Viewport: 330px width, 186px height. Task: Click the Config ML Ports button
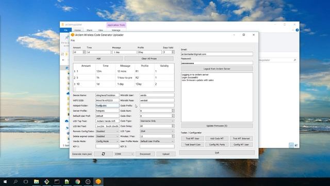[217, 145]
